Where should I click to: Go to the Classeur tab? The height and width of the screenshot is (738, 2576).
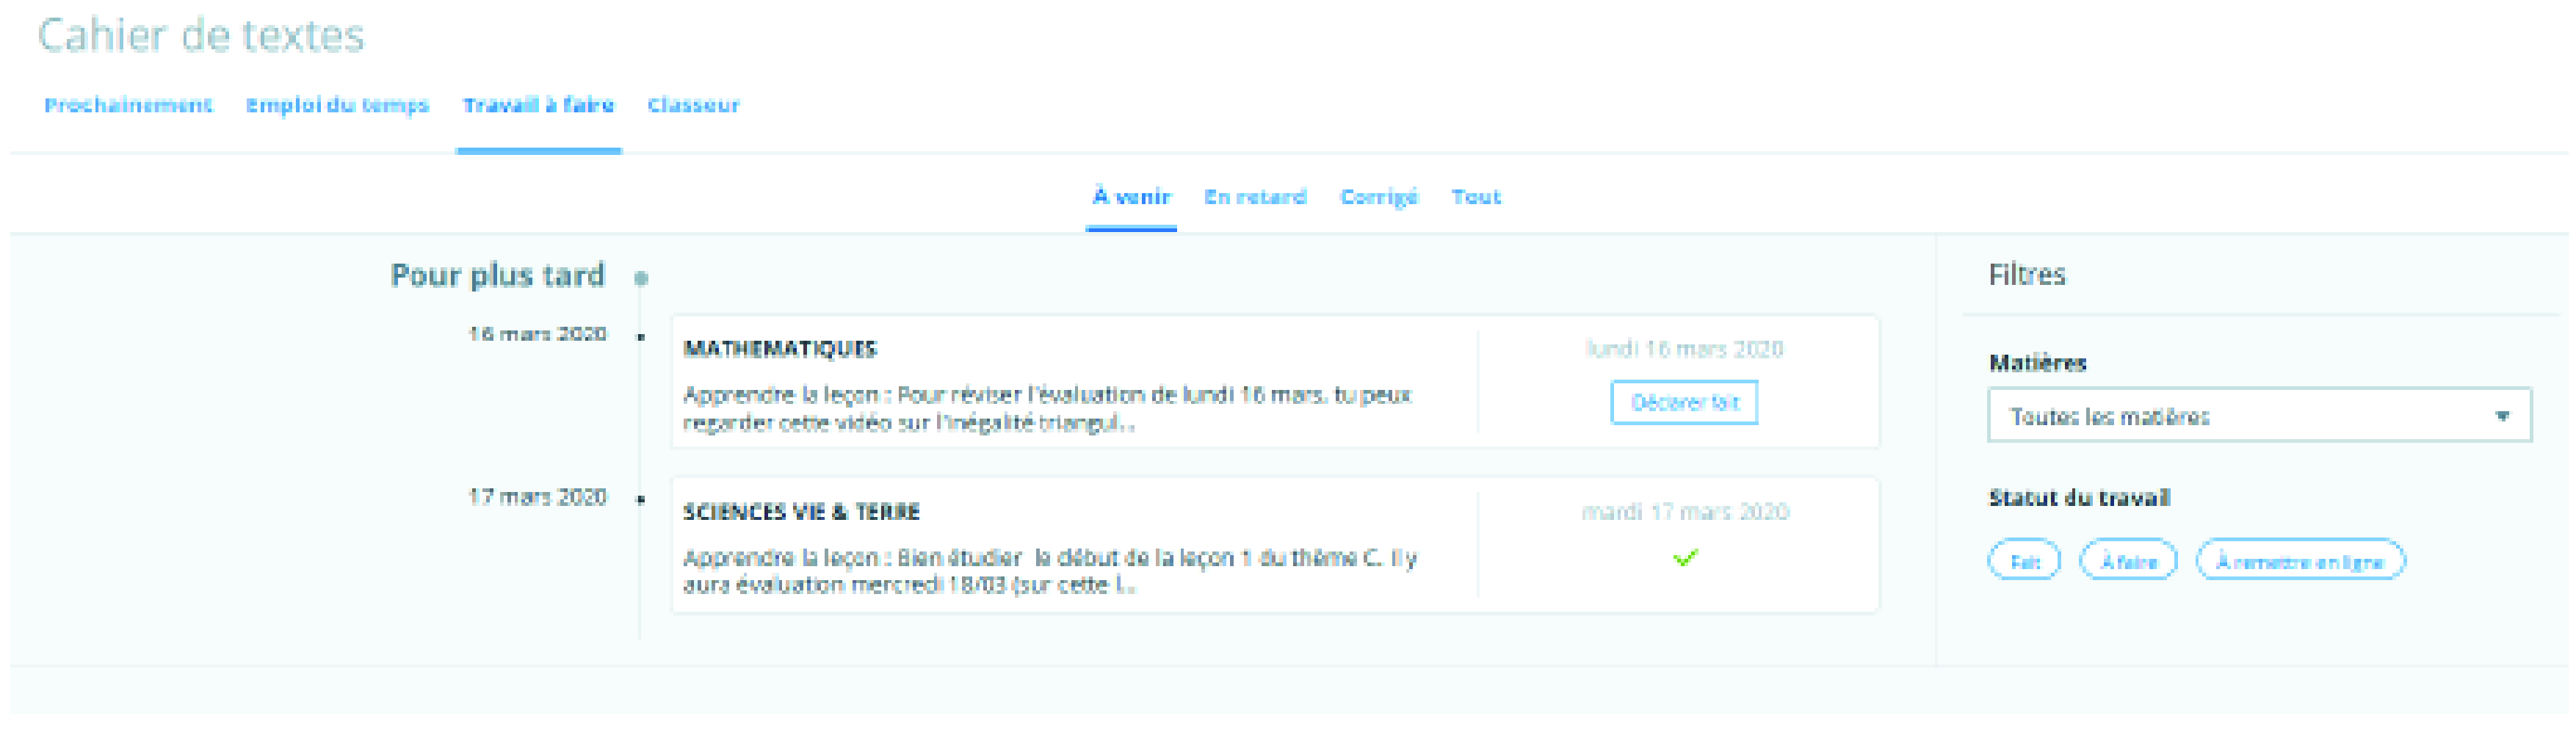tap(693, 105)
